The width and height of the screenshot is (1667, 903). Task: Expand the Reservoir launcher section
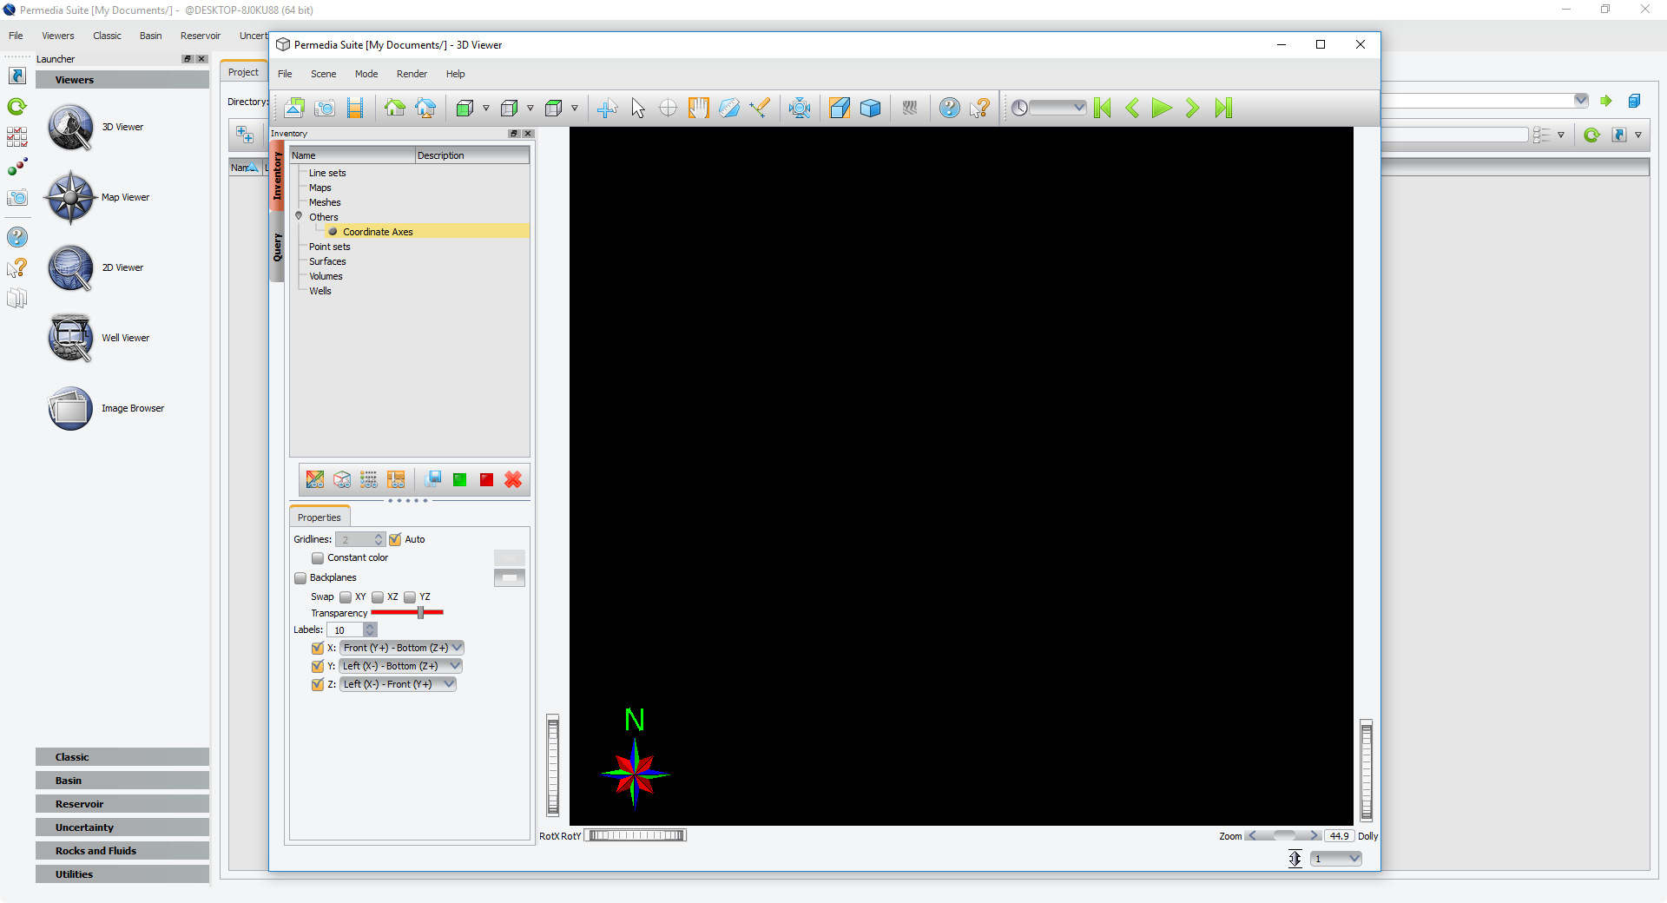(x=122, y=804)
